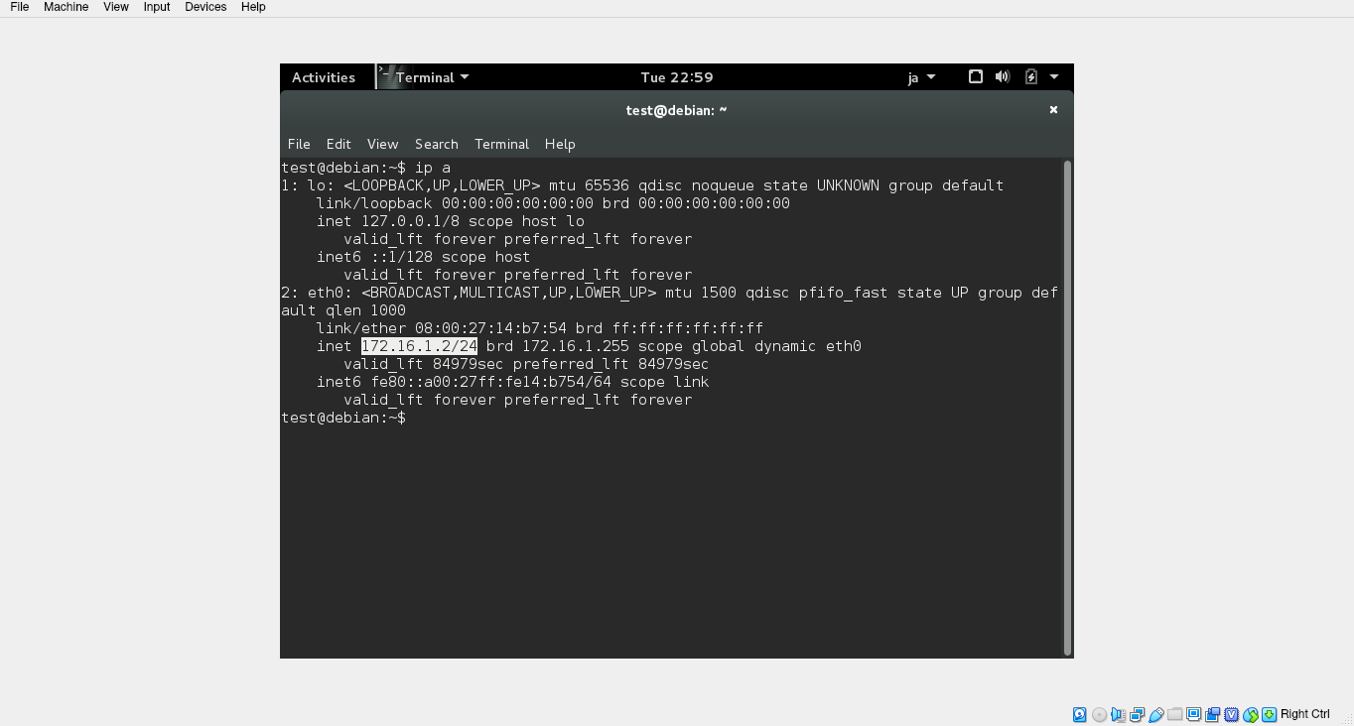Image resolution: width=1354 pixels, height=726 pixels.
Task: Click the broadcast address 172.16.1.255
Action: pos(576,346)
